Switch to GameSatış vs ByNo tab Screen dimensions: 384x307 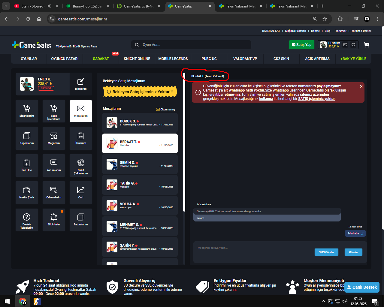(138, 6)
